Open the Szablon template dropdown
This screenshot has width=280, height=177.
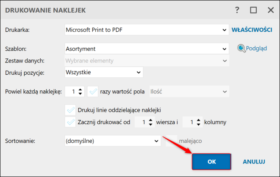147,49
